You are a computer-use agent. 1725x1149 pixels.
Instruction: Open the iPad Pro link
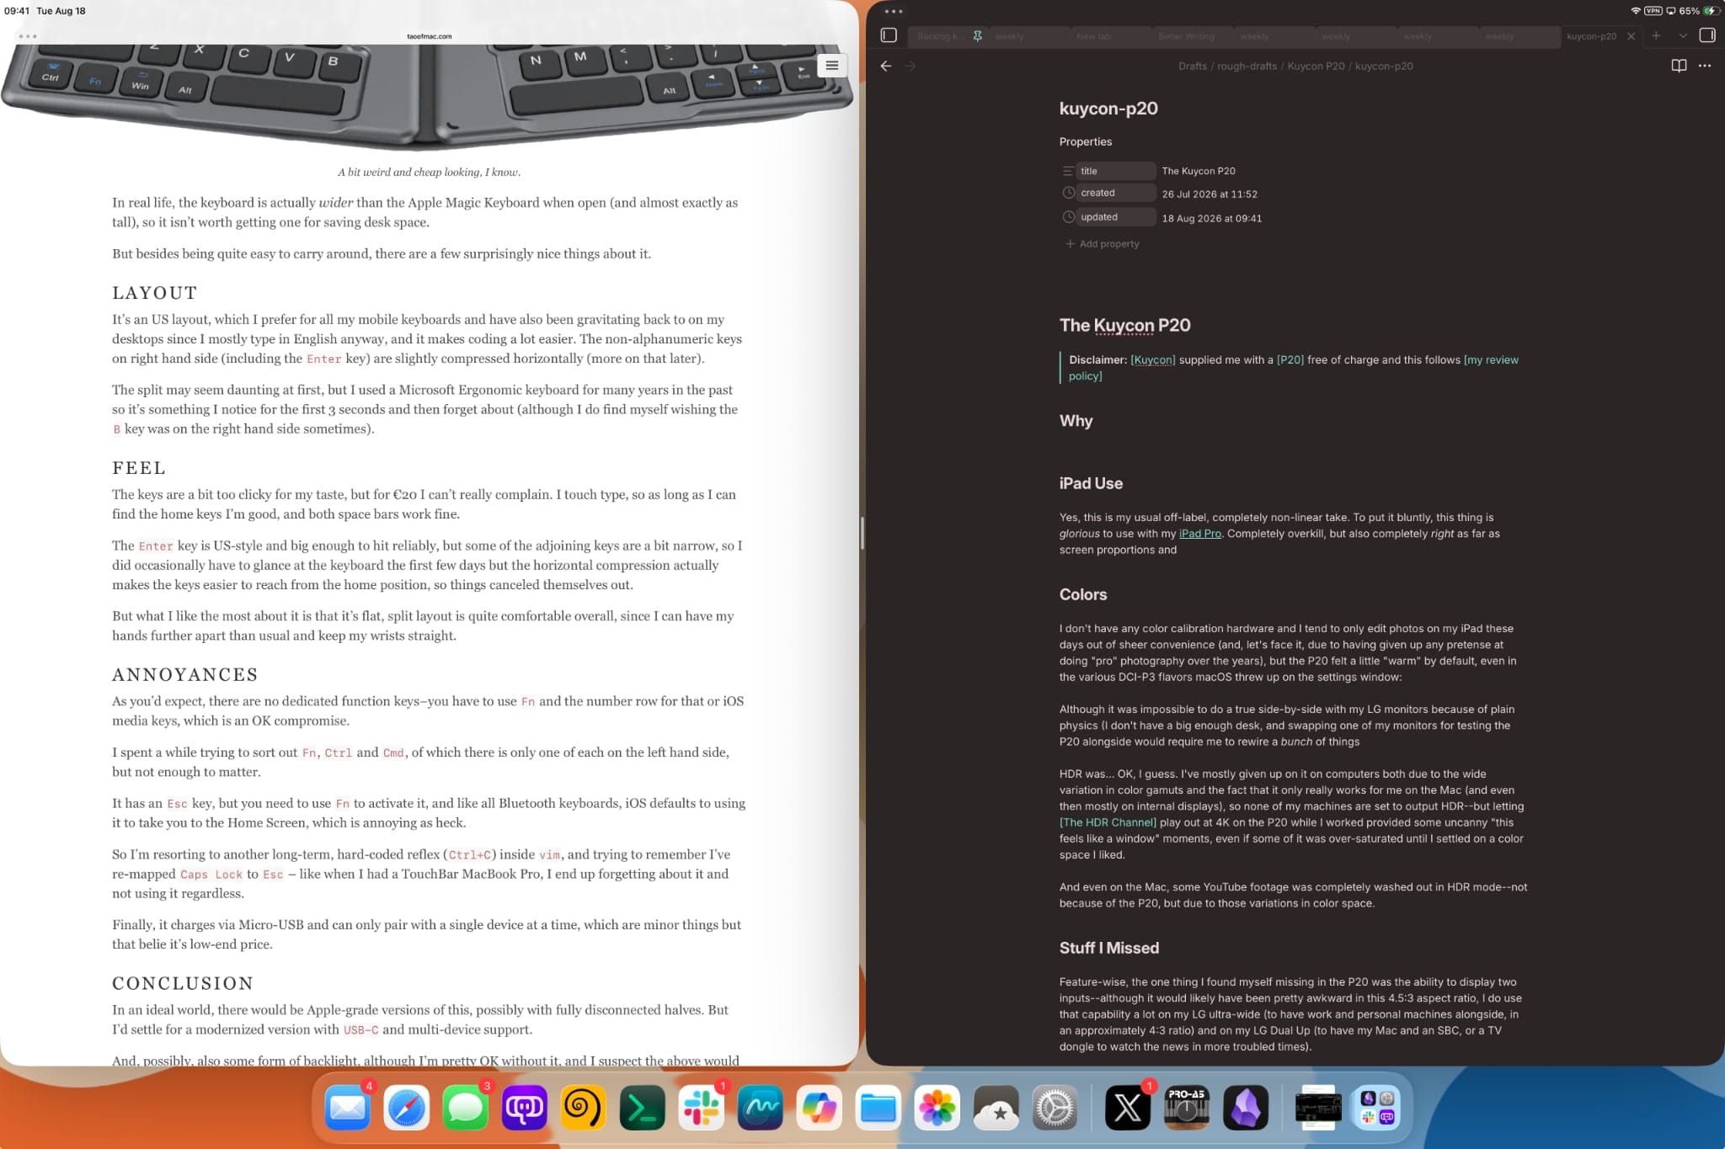click(x=1199, y=533)
